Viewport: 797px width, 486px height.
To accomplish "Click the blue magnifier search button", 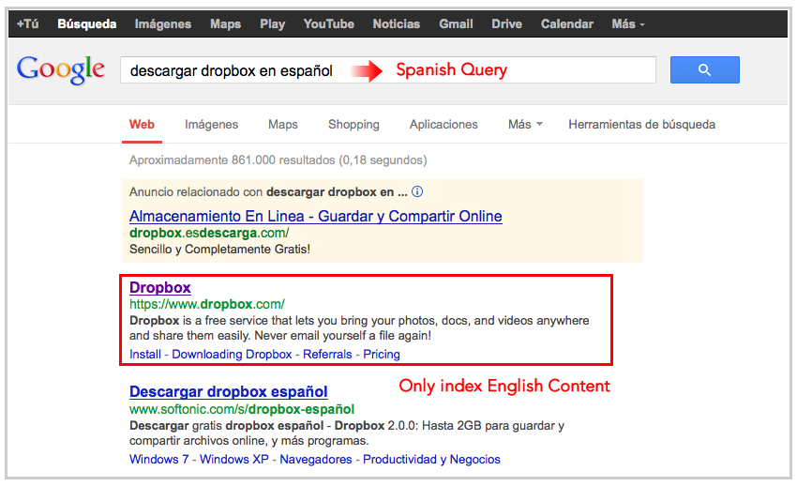I will [x=704, y=69].
